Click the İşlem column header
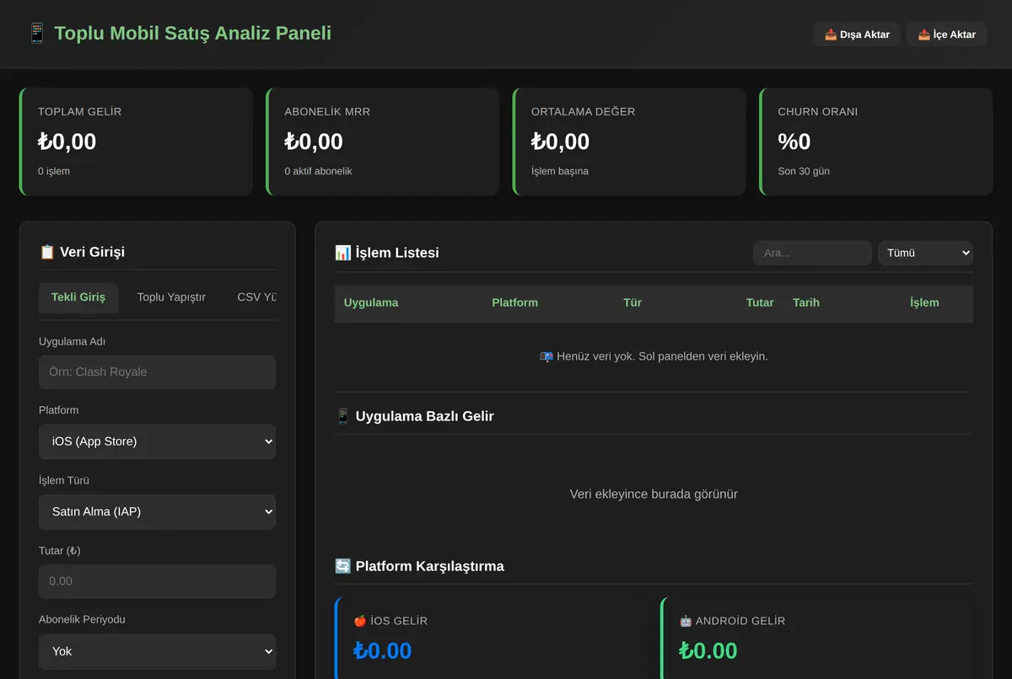Image resolution: width=1012 pixels, height=679 pixels. (x=924, y=302)
